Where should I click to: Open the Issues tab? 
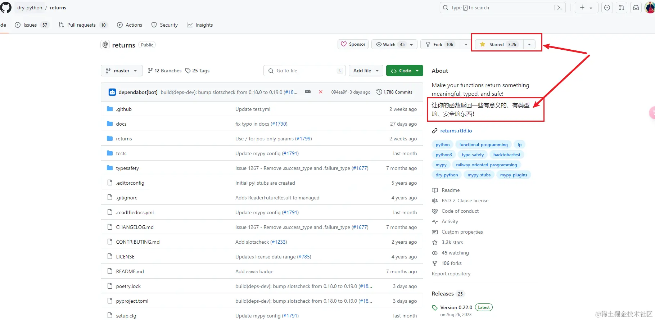tap(32, 25)
